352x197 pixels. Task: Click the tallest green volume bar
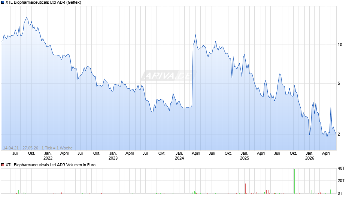(x=294, y=181)
